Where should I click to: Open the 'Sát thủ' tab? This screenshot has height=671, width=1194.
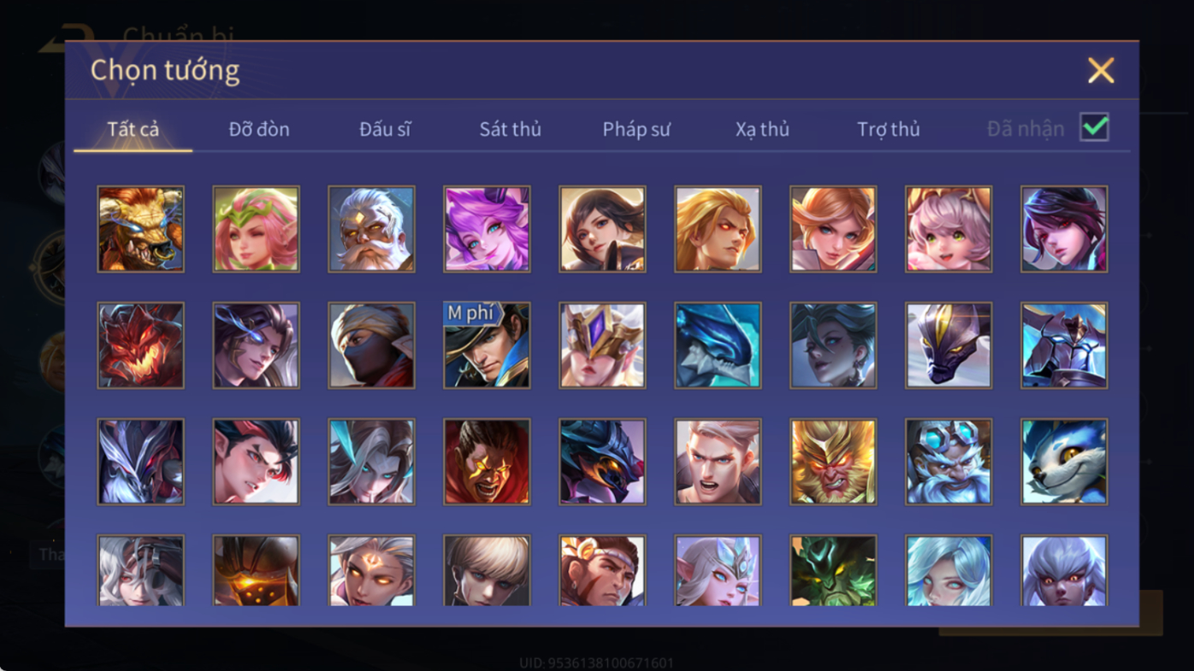510,129
